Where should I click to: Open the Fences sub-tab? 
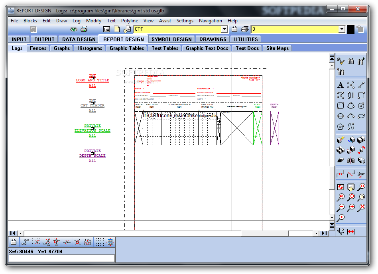coord(38,48)
